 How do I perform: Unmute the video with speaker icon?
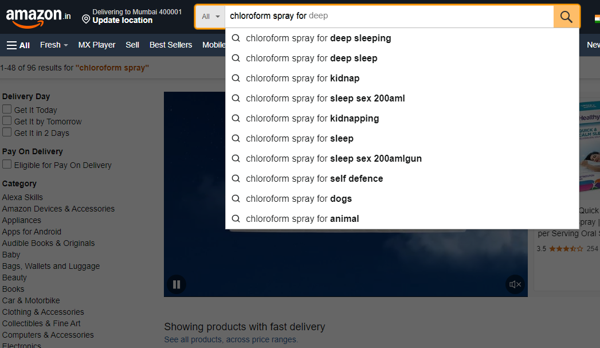click(515, 284)
